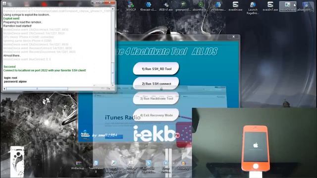
Task: Click the "Ramdisk load started!" log line
Action: tap(17, 26)
